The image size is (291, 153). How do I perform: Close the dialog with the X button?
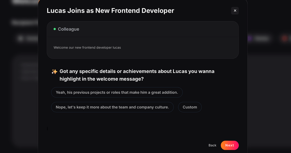click(x=235, y=11)
